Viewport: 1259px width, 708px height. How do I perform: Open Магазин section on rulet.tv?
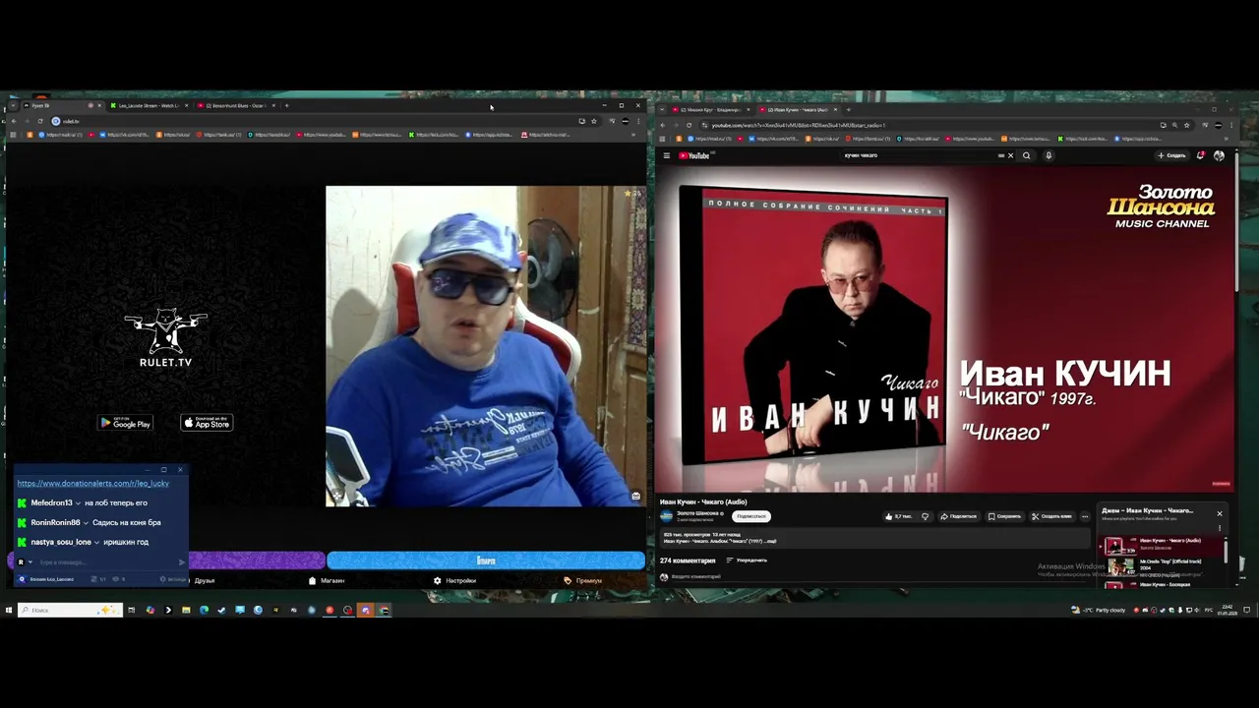(327, 581)
